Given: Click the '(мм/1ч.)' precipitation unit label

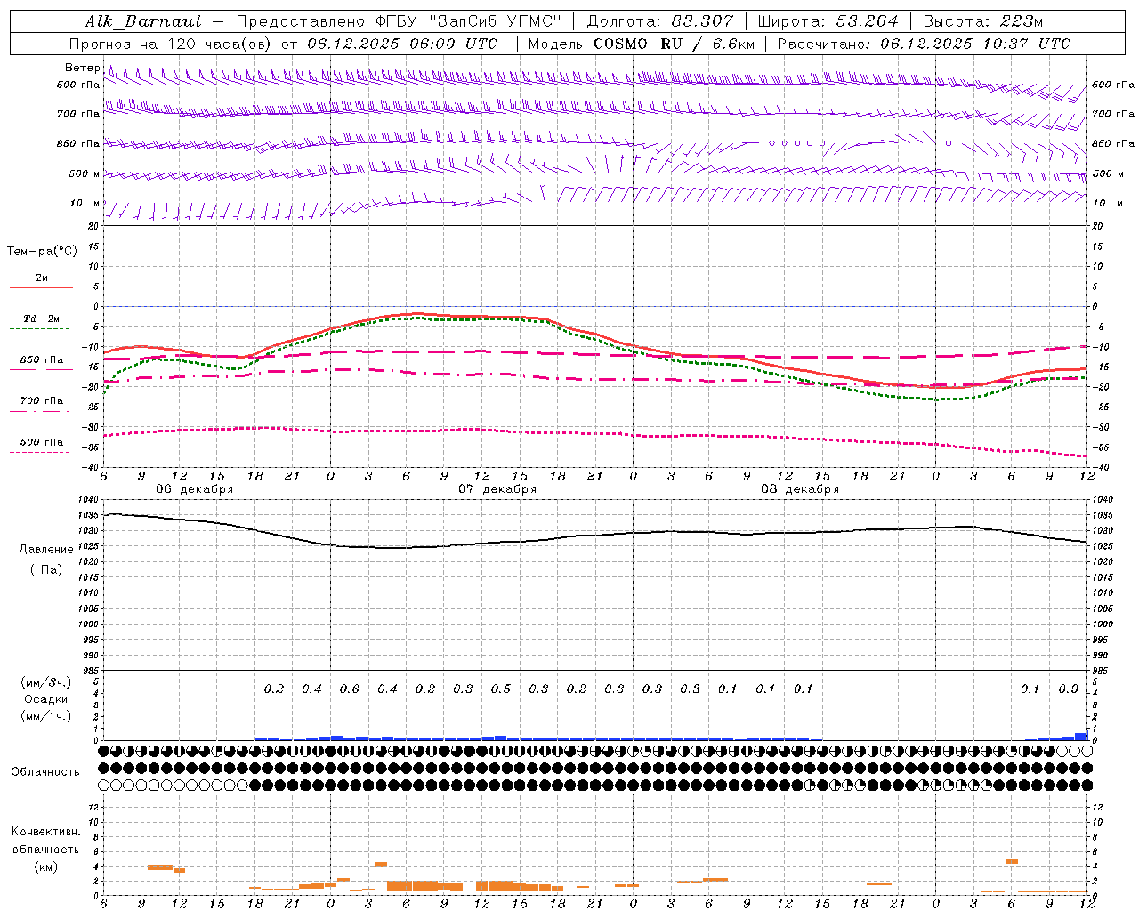Looking at the screenshot, I should [46, 716].
